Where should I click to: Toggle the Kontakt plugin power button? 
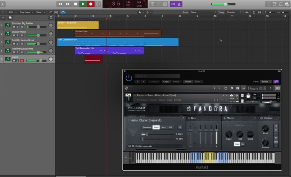[129, 78]
